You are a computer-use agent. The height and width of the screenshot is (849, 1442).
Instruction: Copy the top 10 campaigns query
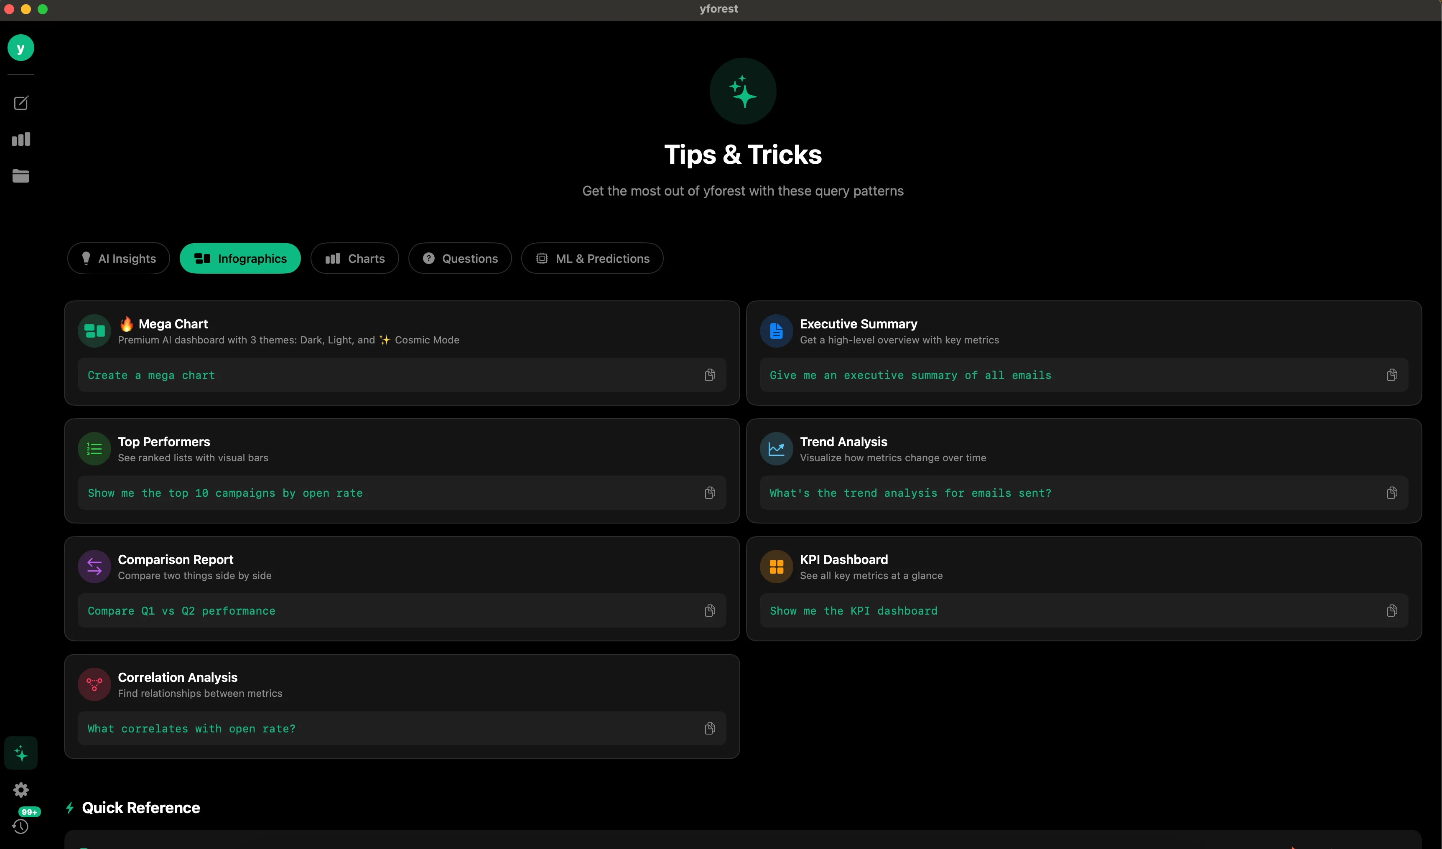coord(710,493)
